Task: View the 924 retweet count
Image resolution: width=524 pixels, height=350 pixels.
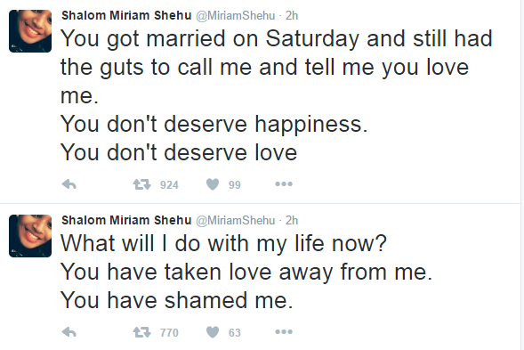Action: [169, 185]
